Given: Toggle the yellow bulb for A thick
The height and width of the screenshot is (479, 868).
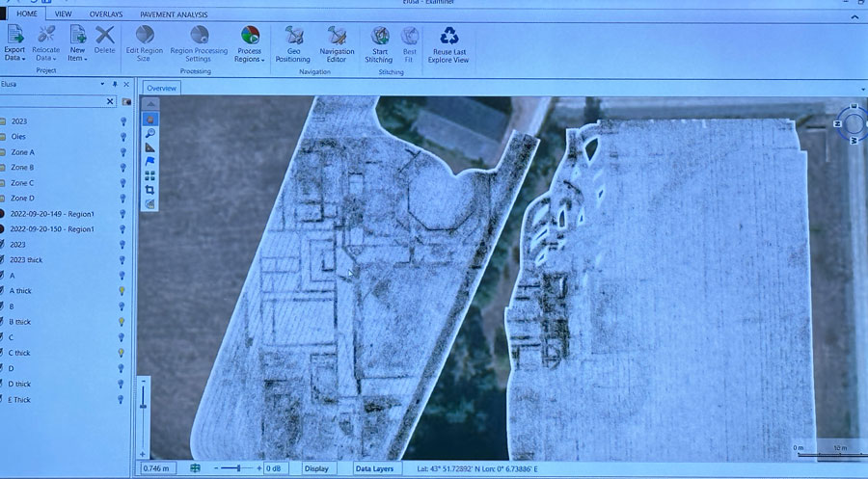Looking at the screenshot, I should 122,291.
